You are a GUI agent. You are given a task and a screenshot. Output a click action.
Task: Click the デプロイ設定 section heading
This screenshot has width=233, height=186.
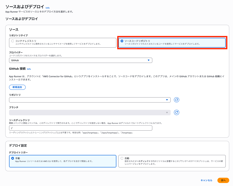click(x=18, y=145)
